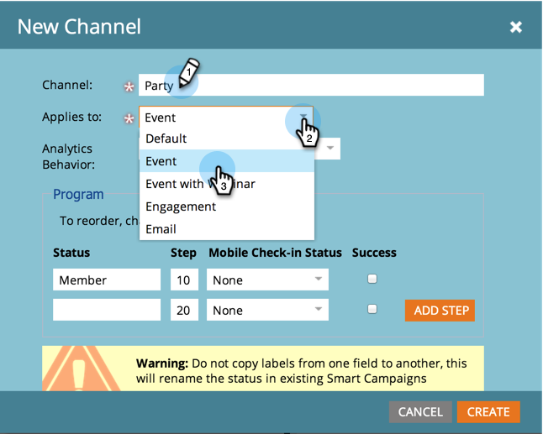The image size is (543, 434).
Task: Click the Step column header
Action: (x=183, y=253)
